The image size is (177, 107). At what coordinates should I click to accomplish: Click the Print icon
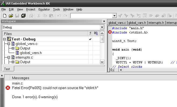tap(31, 16)
